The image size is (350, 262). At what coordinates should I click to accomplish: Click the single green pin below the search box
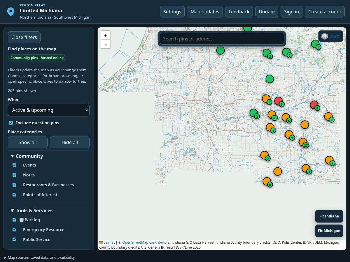pyautogui.click(x=270, y=79)
